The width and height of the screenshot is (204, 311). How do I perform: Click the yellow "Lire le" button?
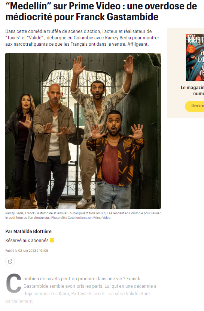point(195,106)
